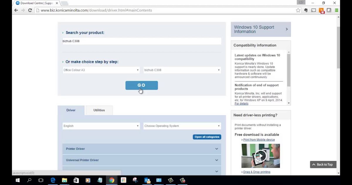This screenshot has width=352, height=185.
Task: Switch to the Utilities tab
Action: point(99,110)
